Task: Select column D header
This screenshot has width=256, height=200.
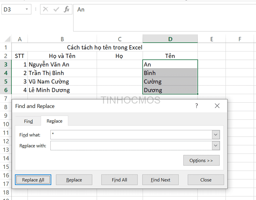Action: 170,39
